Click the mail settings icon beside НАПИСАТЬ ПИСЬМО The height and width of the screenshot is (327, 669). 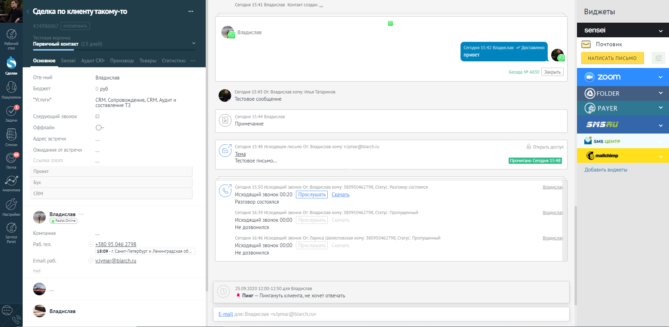pyautogui.click(x=658, y=58)
